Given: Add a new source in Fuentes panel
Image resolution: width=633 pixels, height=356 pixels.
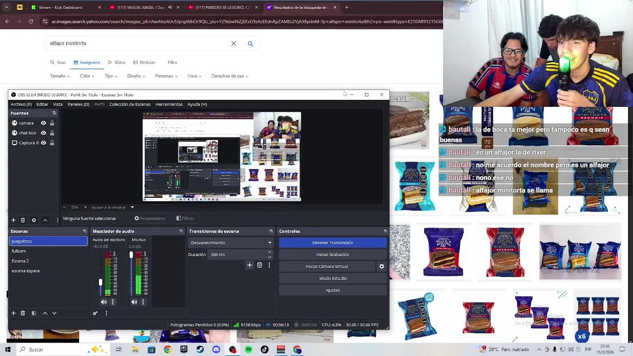Looking at the screenshot, I should (13, 220).
